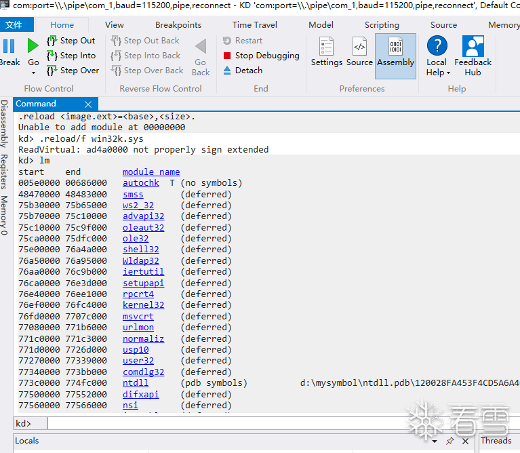The image size is (520, 453).
Task: Expand the Go dropdown arrow
Action: [x=33, y=73]
